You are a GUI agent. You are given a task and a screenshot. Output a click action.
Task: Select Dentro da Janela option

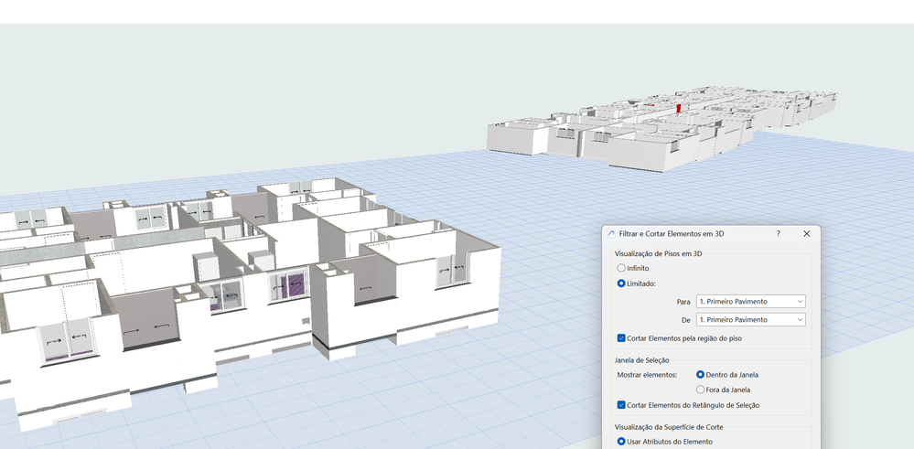tap(701, 375)
